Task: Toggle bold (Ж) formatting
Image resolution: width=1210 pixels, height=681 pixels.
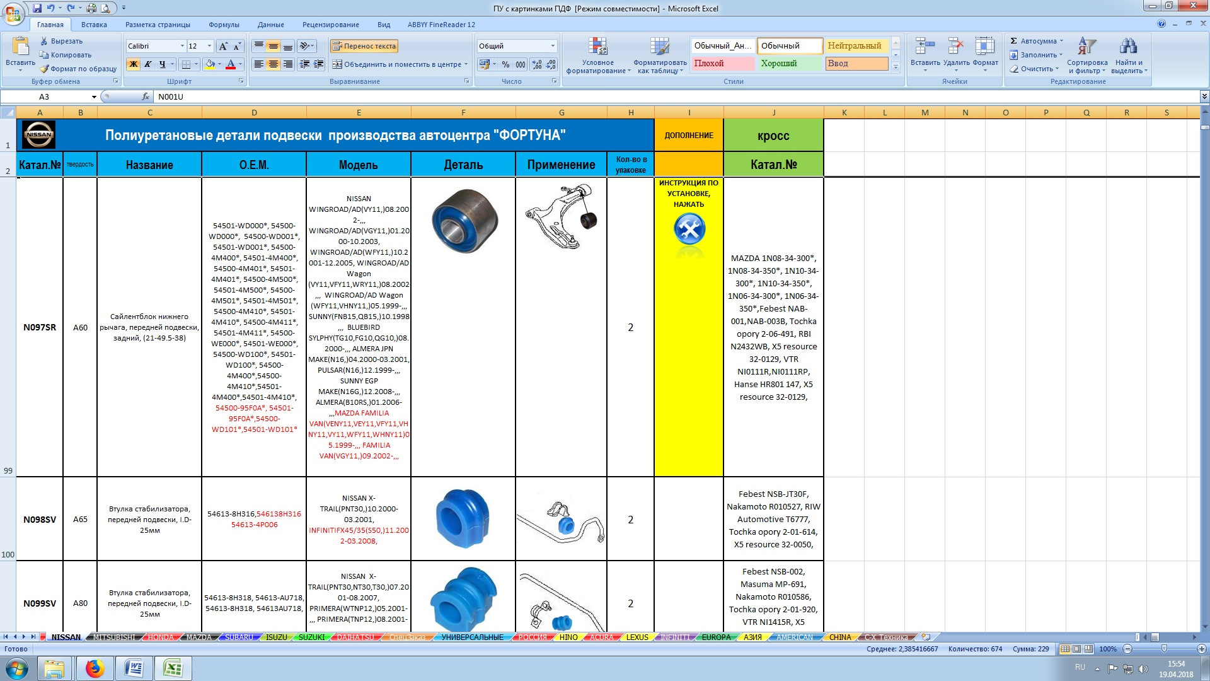Action: point(133,64)
